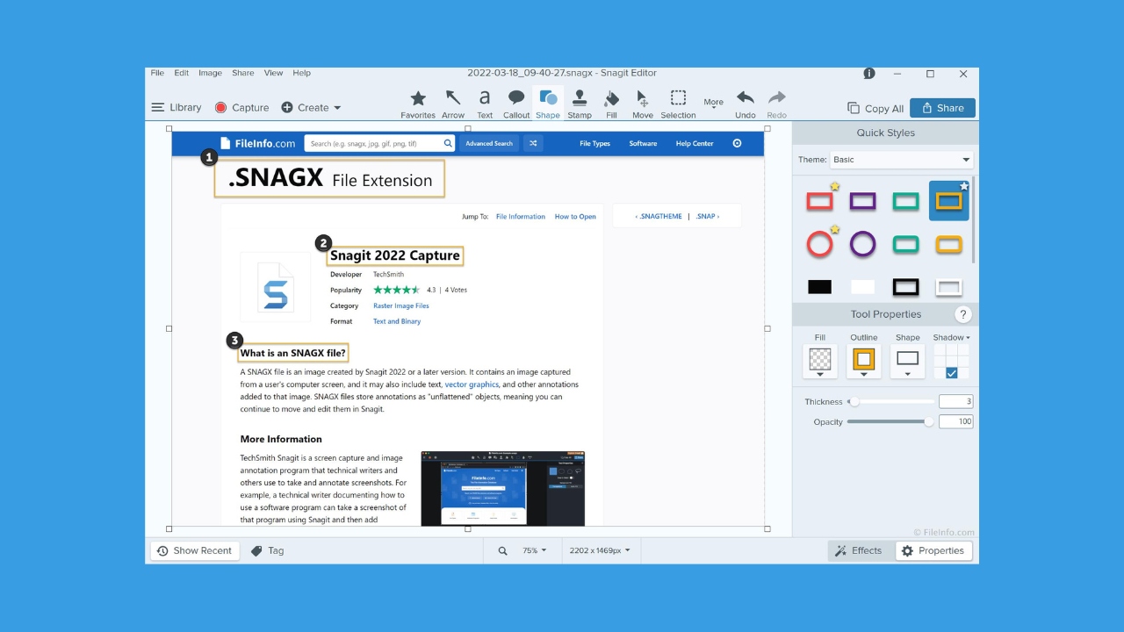Open the Shape type dropdown
Screen dimensions: 1124x632
(907, 361)
